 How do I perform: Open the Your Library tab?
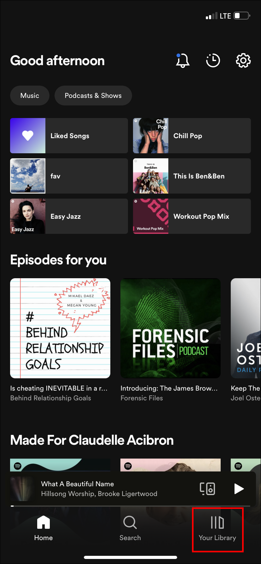click(x=217, y=528)
